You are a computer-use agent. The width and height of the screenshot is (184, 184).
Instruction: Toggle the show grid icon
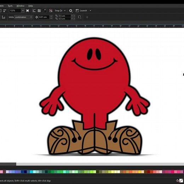pos(39,11)
